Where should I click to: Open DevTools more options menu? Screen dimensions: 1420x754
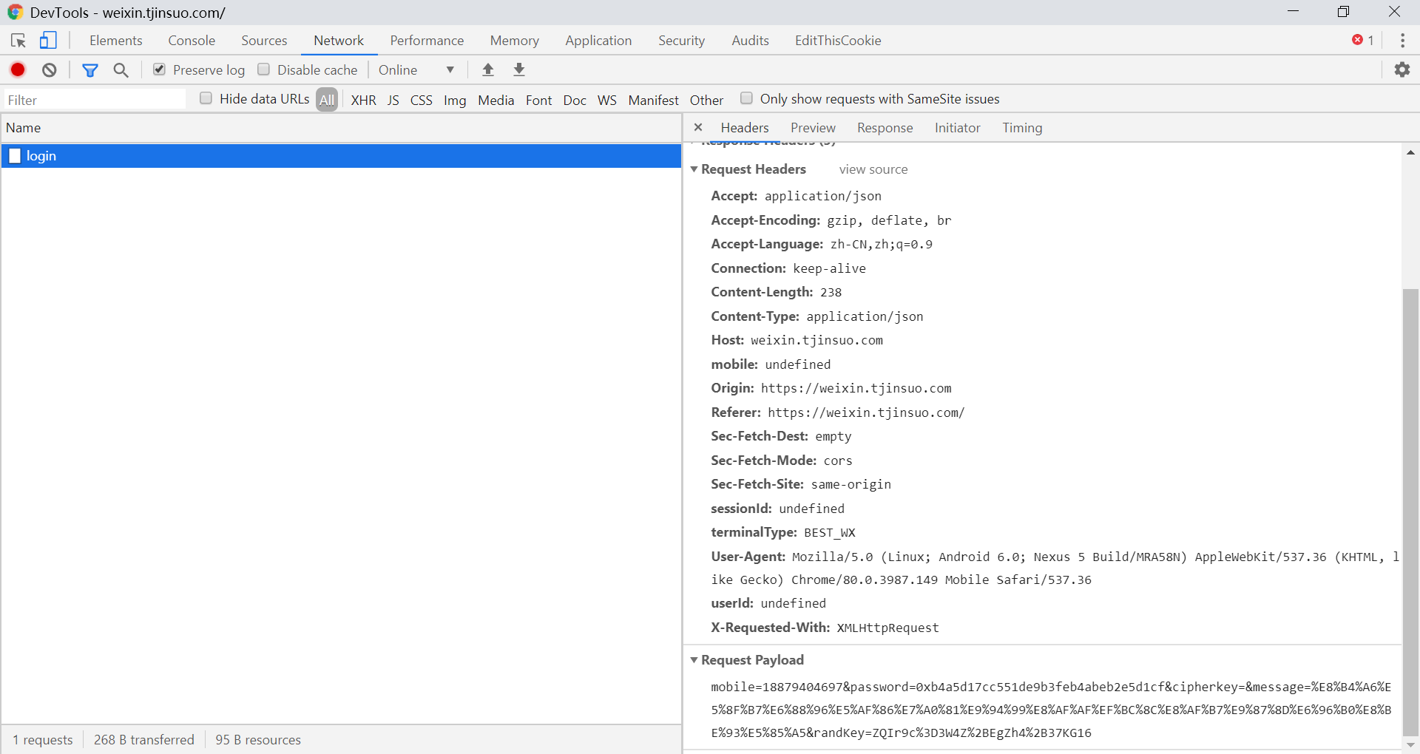pyautogui.click(x=1402, y=41)
